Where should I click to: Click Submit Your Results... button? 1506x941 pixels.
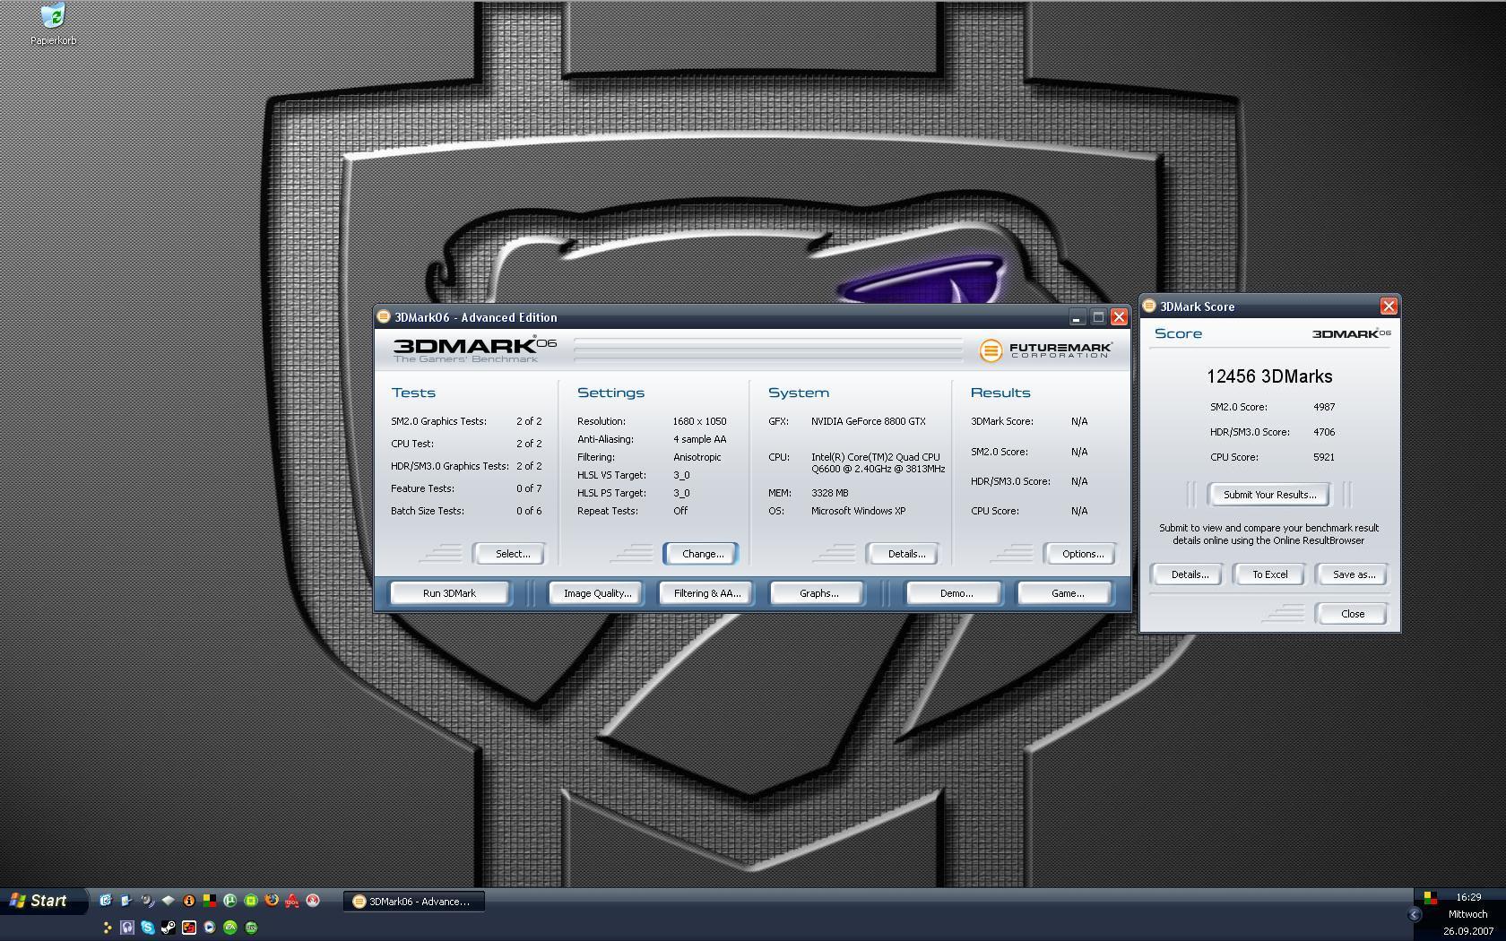click(x=1269, y=495)
